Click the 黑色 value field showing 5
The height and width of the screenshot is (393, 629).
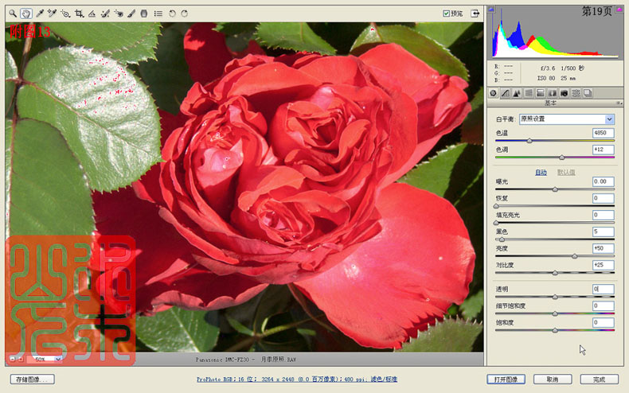[604, 232]
